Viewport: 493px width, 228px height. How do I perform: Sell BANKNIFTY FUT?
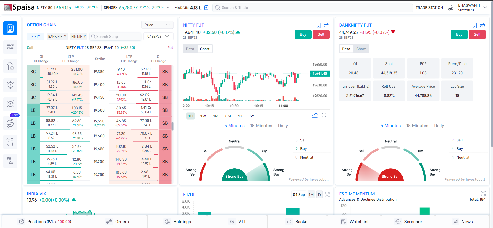click(x=477, y=34)
